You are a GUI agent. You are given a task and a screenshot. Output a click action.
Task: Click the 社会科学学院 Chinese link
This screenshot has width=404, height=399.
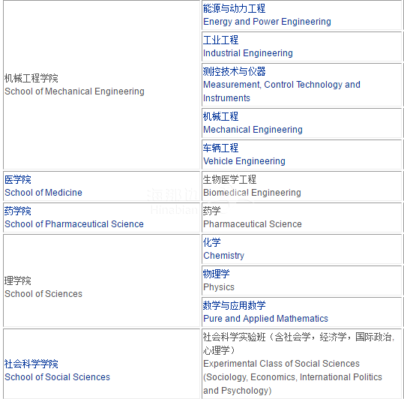[x=31, y=364]
